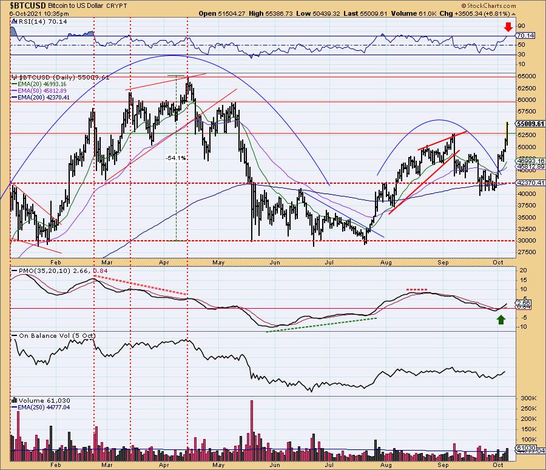Click the 'RSI(14) 70.14' legend label

pos(43,22)
